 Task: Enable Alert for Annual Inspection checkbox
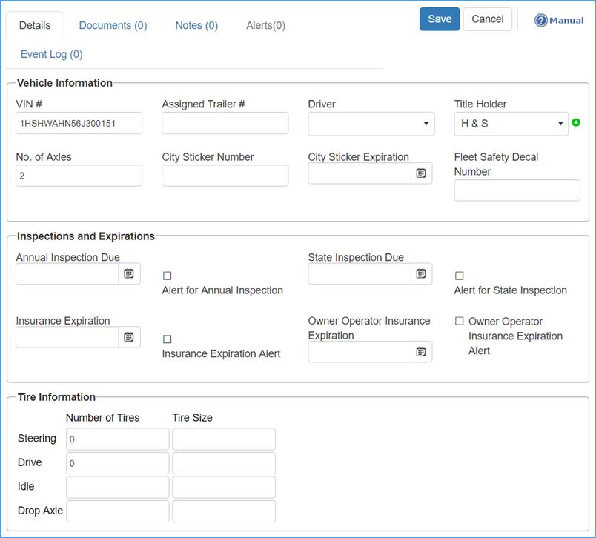[168, 276]
